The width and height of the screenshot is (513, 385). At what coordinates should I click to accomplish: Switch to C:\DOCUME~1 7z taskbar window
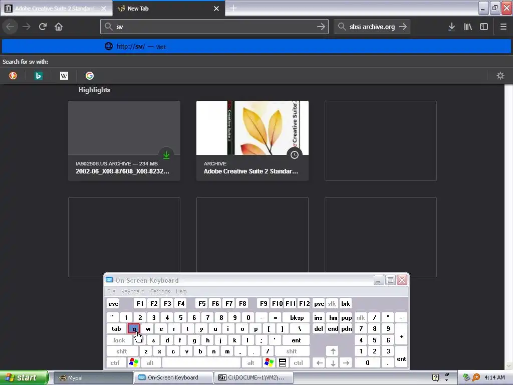pos(253,377)
